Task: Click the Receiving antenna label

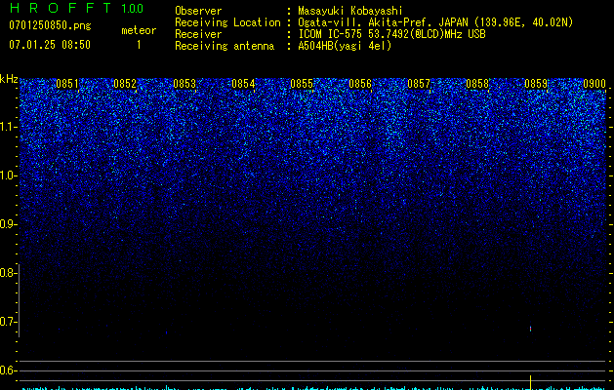Action: [x=225, y=46]
